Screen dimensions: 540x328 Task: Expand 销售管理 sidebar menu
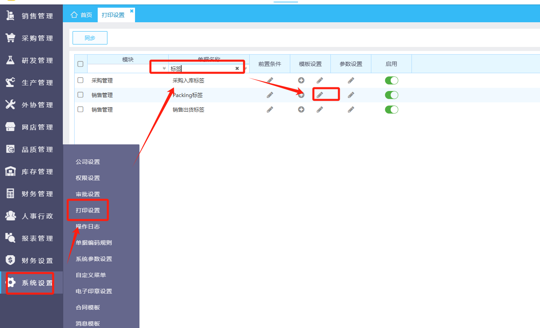pyautogui.click(x=32, y=16)
